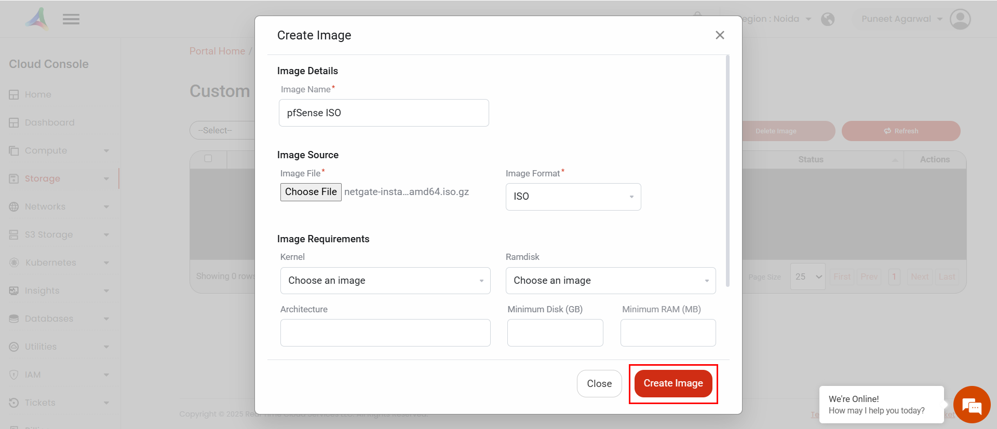Image resolution: width=997 pixels, height=429 pixels.
Task: Close the Create Image dialog with X
Action: 720,35
